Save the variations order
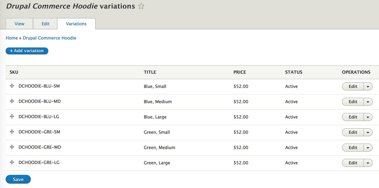This screenshot has height=188, width=379. 18,179
